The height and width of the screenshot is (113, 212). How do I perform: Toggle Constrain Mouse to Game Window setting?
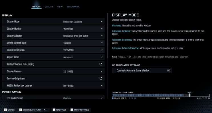pos(142,71)
